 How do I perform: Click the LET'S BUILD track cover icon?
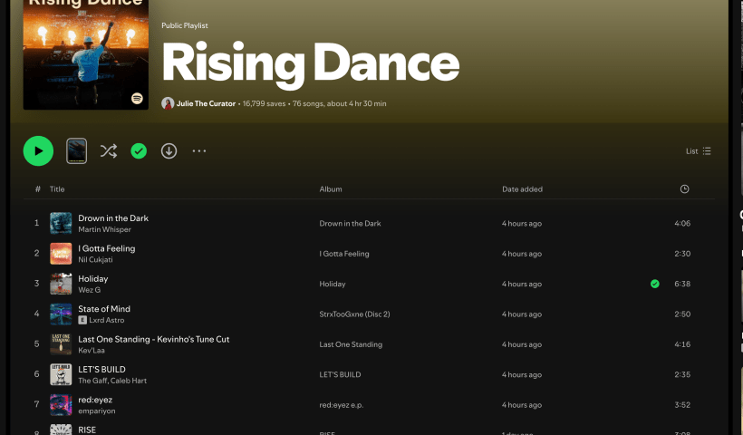pos(61,374)
